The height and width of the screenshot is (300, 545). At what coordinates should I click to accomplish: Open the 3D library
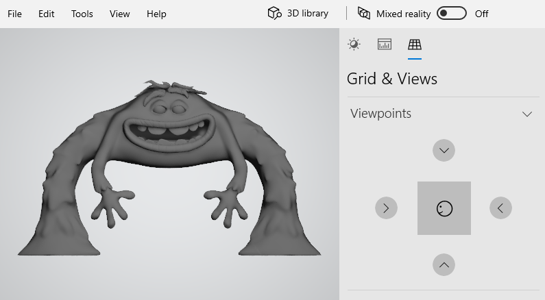(298, 14)
